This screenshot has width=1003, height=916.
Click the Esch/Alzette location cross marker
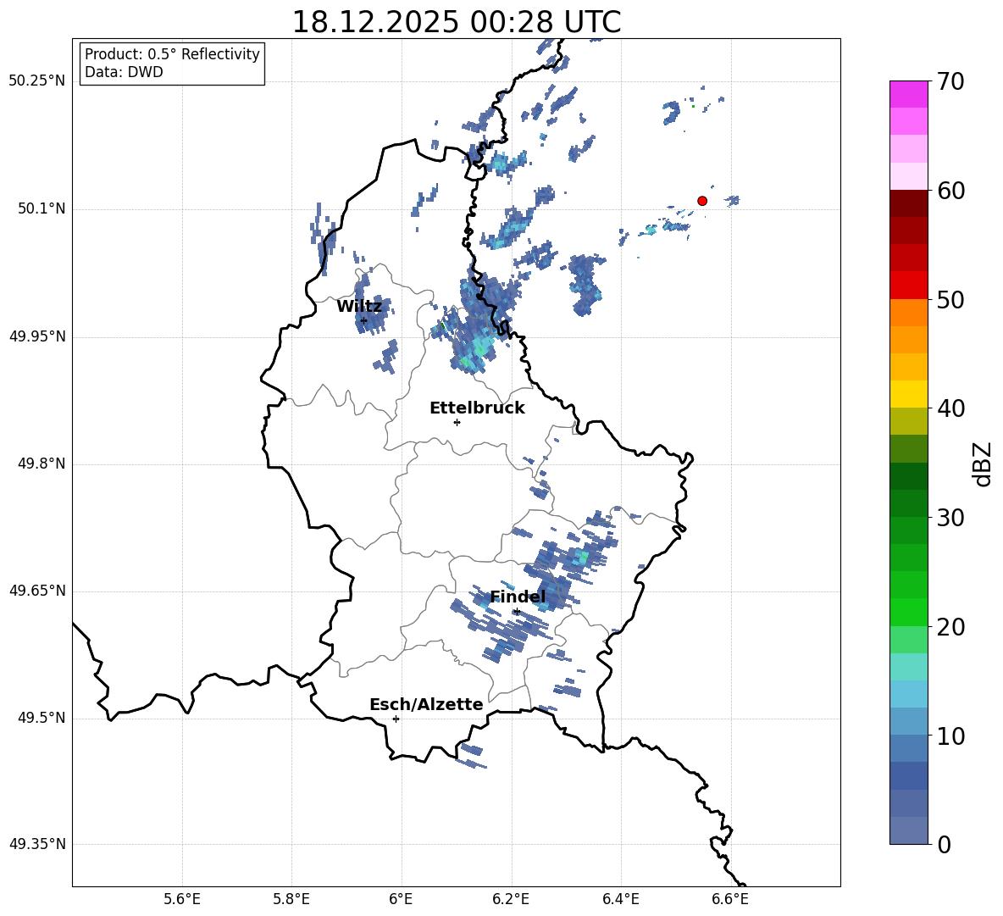click(396, 719)
